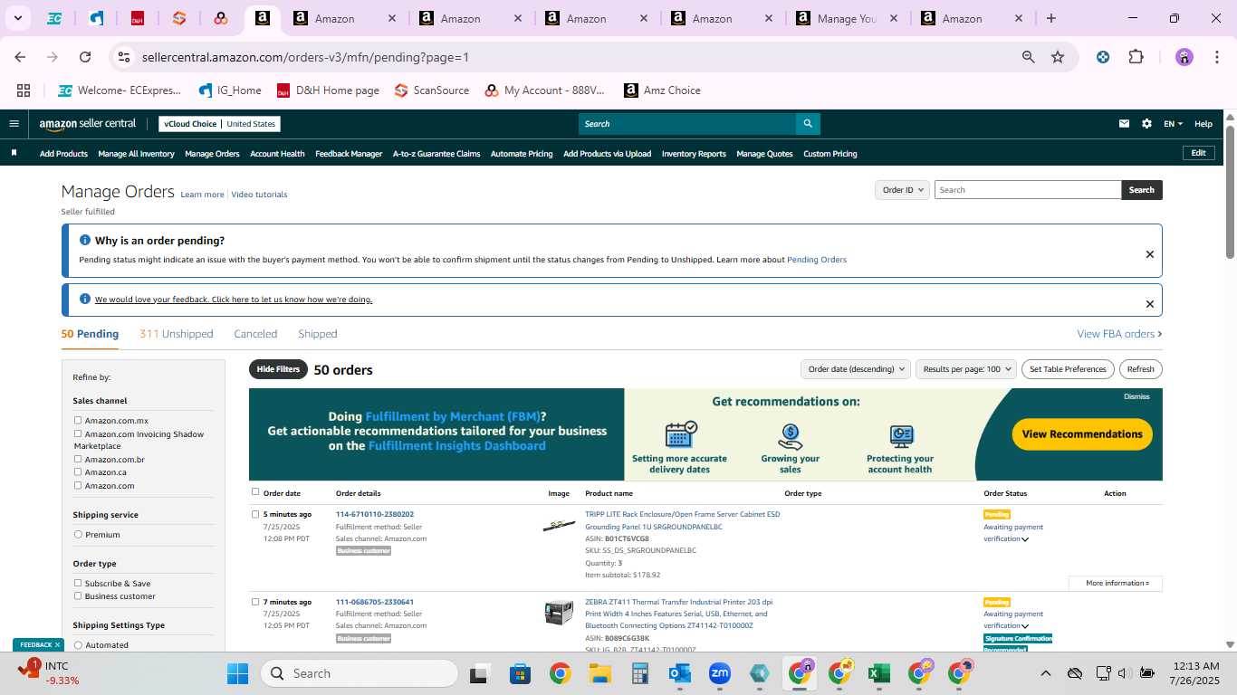Viewport: 1237px width, 695px height.
Task: Click the Edit nav bar button
Action: [x=1198, y=153]
